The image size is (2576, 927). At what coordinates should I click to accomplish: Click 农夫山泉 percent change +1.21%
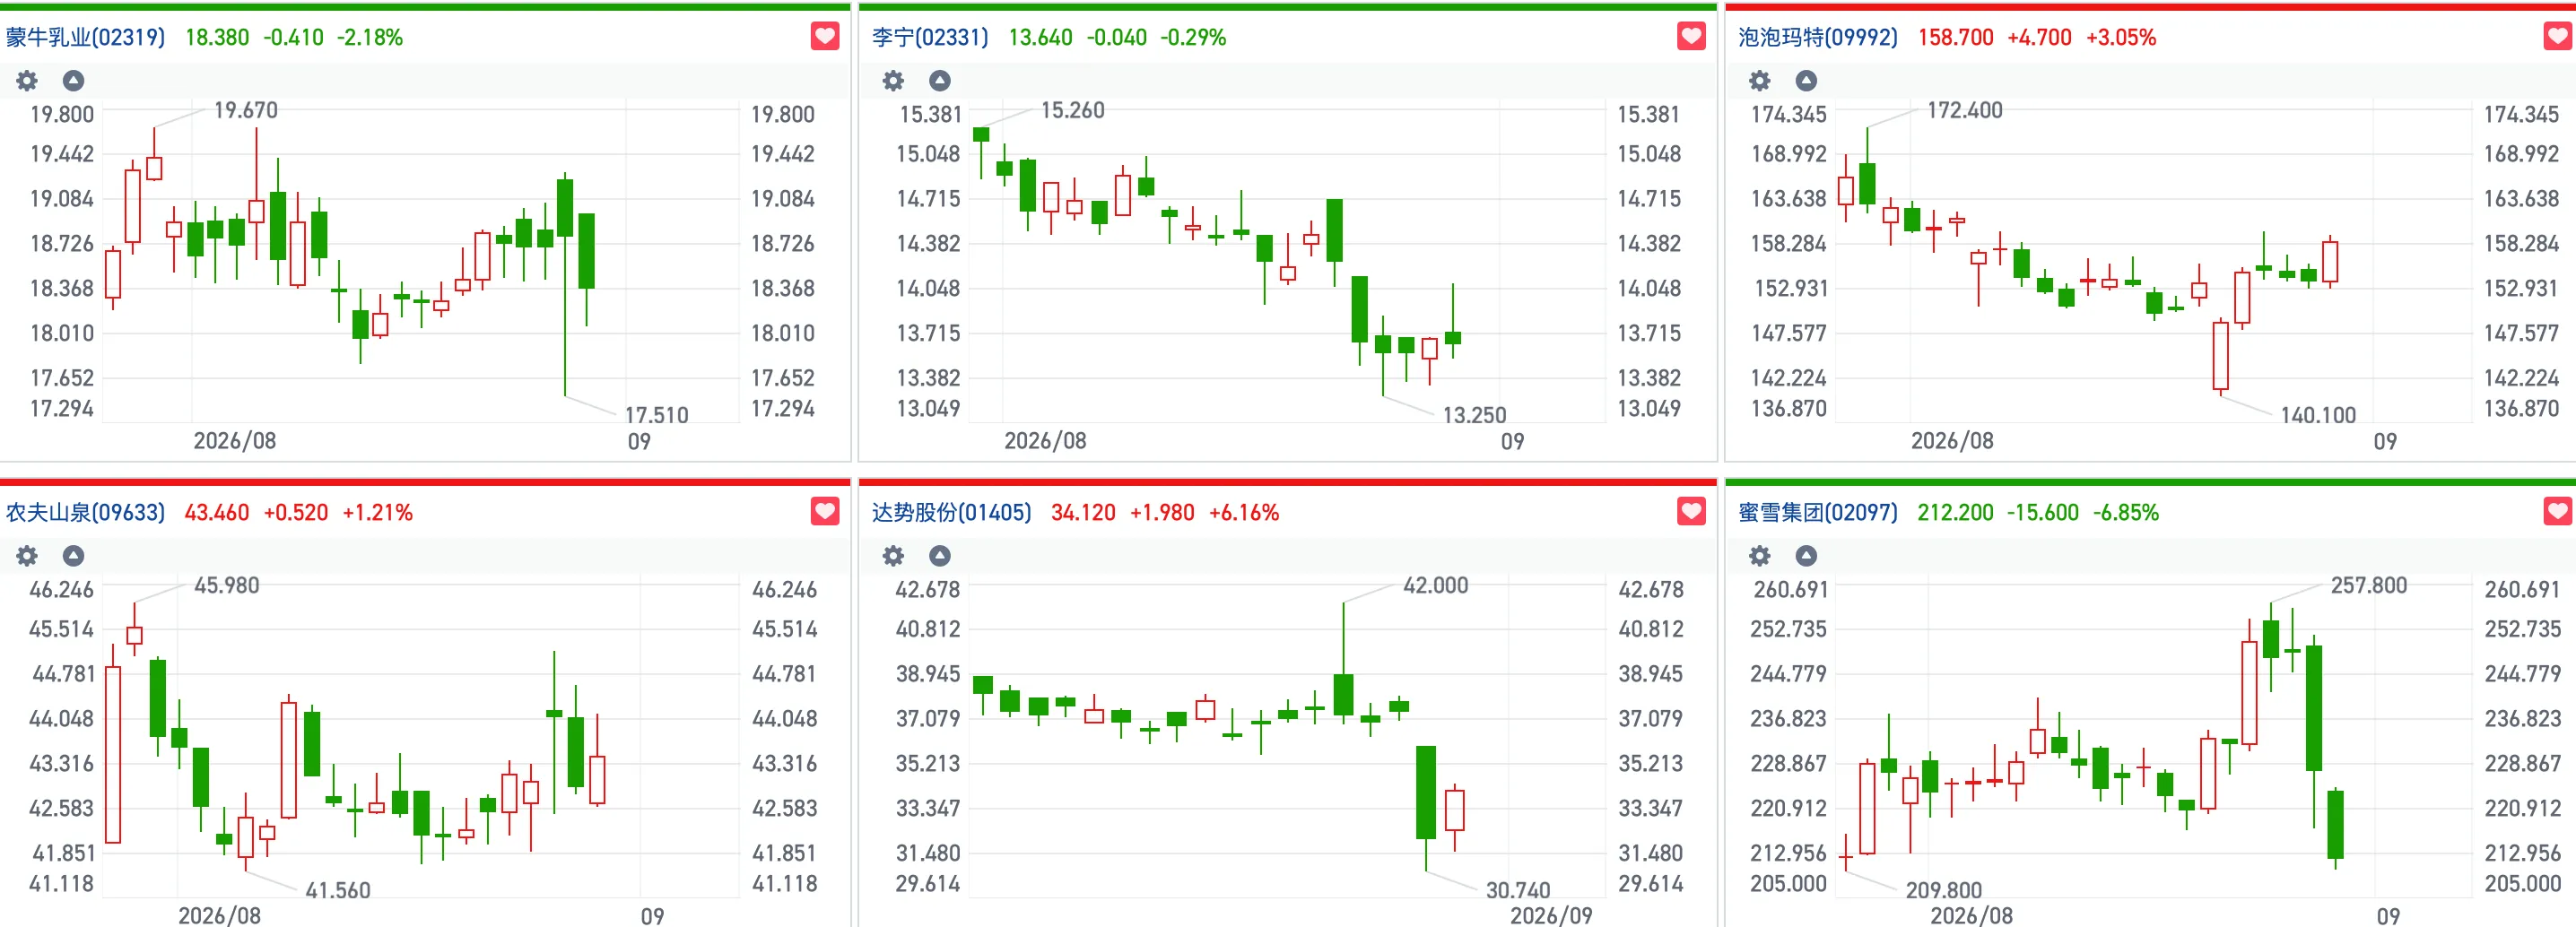pos(378,513)
